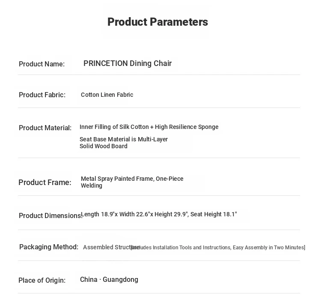Screen dimensions: 321x299
Task: Click the PRINCETION Dining Chair text
Action: 128,63
